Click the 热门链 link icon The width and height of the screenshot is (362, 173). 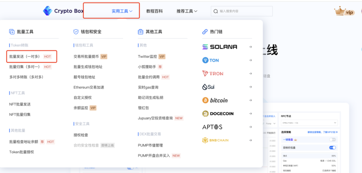[205, 32]
